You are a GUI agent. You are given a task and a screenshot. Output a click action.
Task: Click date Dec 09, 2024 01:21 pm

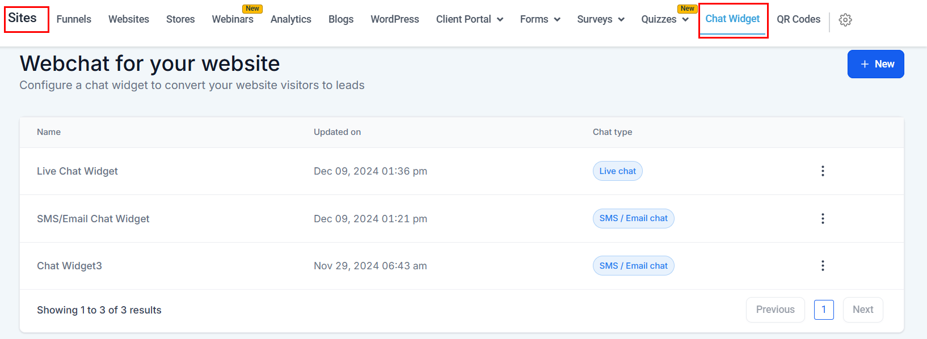click(x=370, y=219)
